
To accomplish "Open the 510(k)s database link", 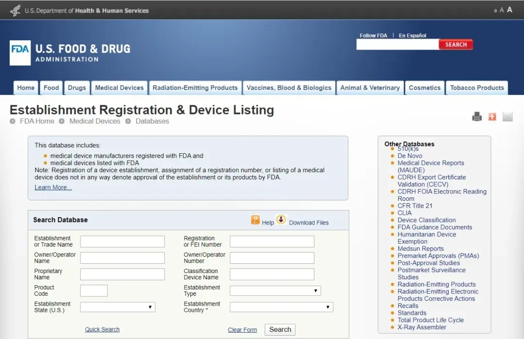I will 408,149.
